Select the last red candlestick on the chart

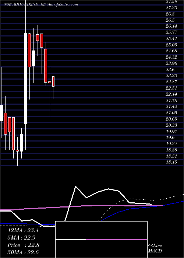(53, 81)
